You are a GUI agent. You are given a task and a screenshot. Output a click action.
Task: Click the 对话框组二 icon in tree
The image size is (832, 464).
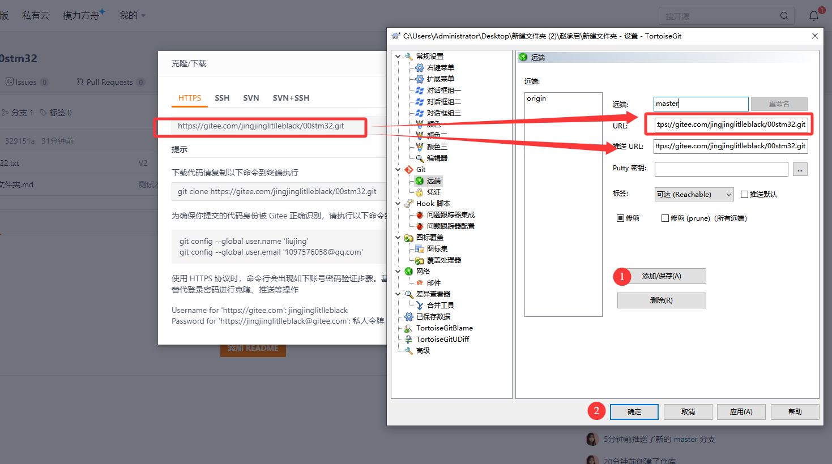(x=420, y=102)
